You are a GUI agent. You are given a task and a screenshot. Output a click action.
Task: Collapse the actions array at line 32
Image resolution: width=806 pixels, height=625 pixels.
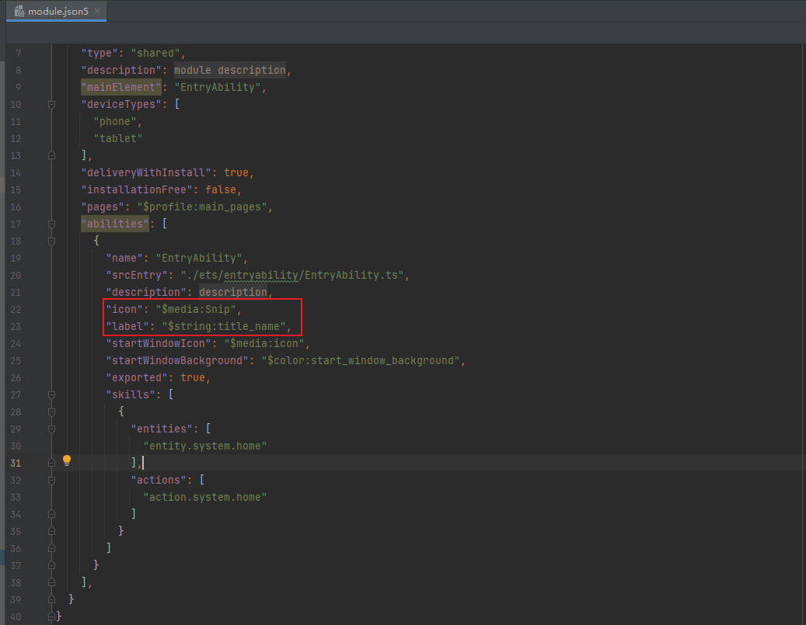coord(51,480)
